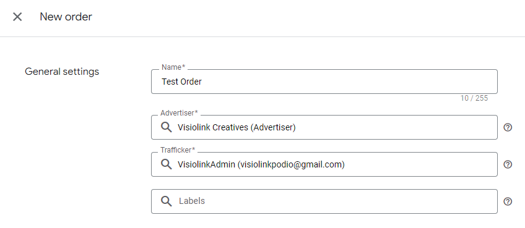Click the visiolinkpodio@gmail.com trafficker text

tap(291, 164)
